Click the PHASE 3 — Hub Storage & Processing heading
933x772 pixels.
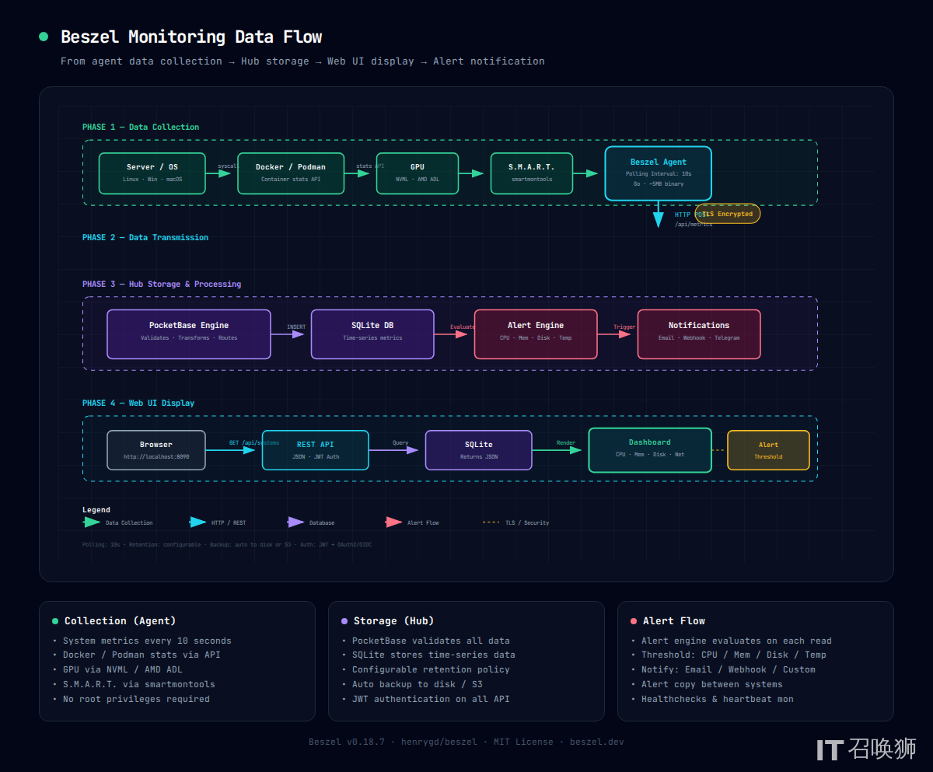162,284
